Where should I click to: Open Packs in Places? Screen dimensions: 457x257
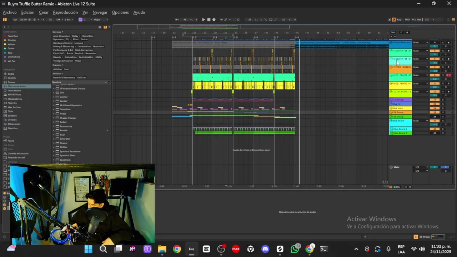[11, 141]
